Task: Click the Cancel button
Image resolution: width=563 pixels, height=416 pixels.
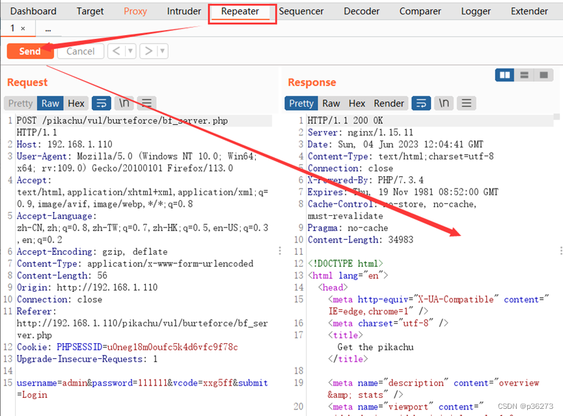Action: click(x=81, y=51)
